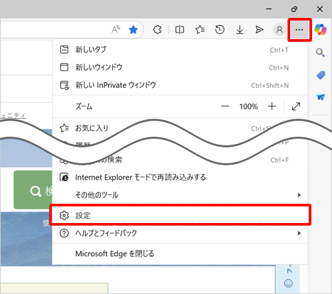This screenshot has height=294, width=332.
Task: Click the green search button on the page
Action: click(x=33, y=190)
